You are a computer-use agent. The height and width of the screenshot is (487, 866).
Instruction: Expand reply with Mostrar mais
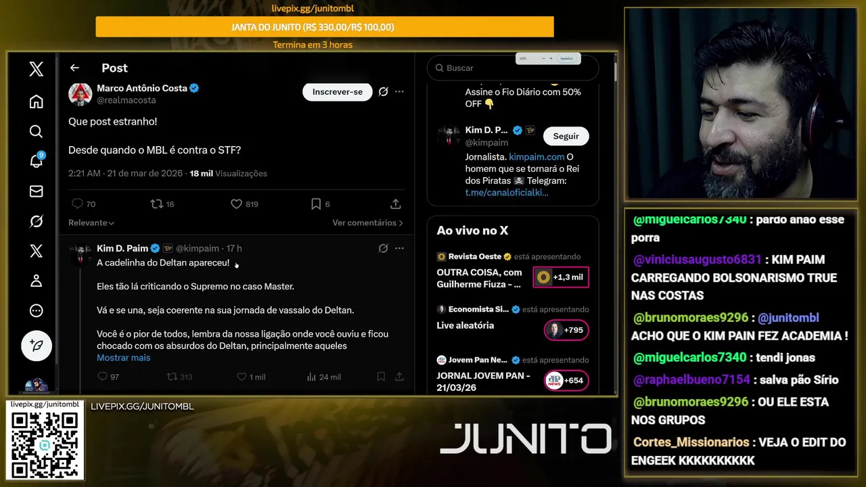pyautogui.click(x=123, y=357)
